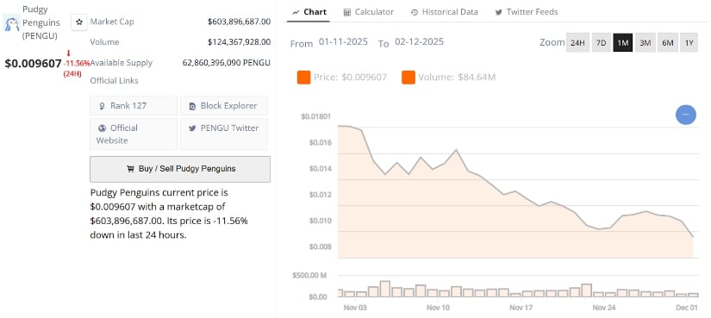Click the shopping cart icon on Buy button
This screenshot has width=711, height=318.
(131, 169)
